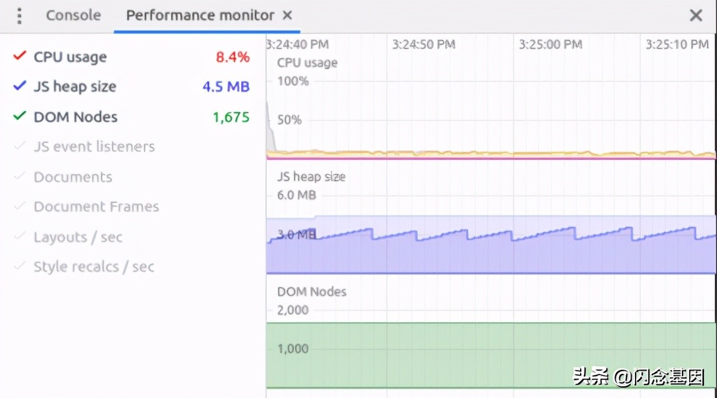Click the 3:25:00 PM timeline marker
Image resolution: width=717 pixels, height=398 pixels.
coord(550,44)
